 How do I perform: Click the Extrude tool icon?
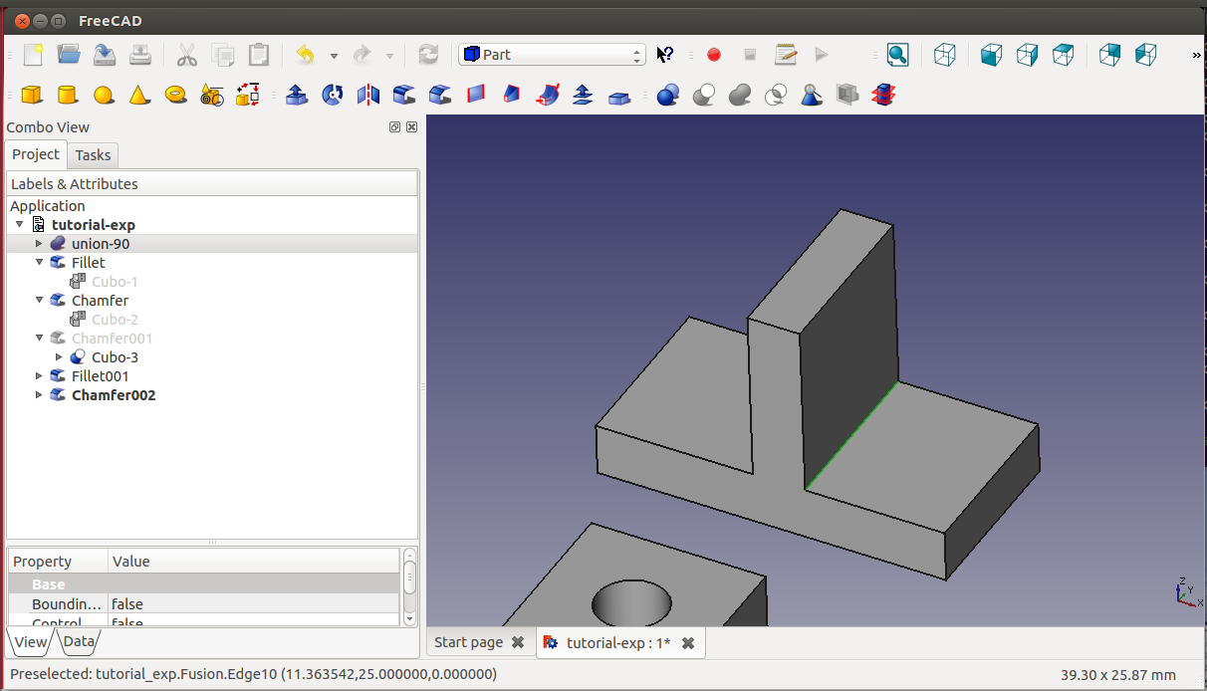click(296, 95)
